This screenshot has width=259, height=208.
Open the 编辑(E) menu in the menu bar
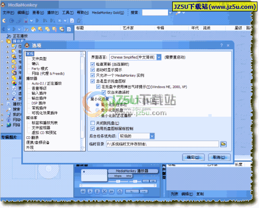[23, 12]
